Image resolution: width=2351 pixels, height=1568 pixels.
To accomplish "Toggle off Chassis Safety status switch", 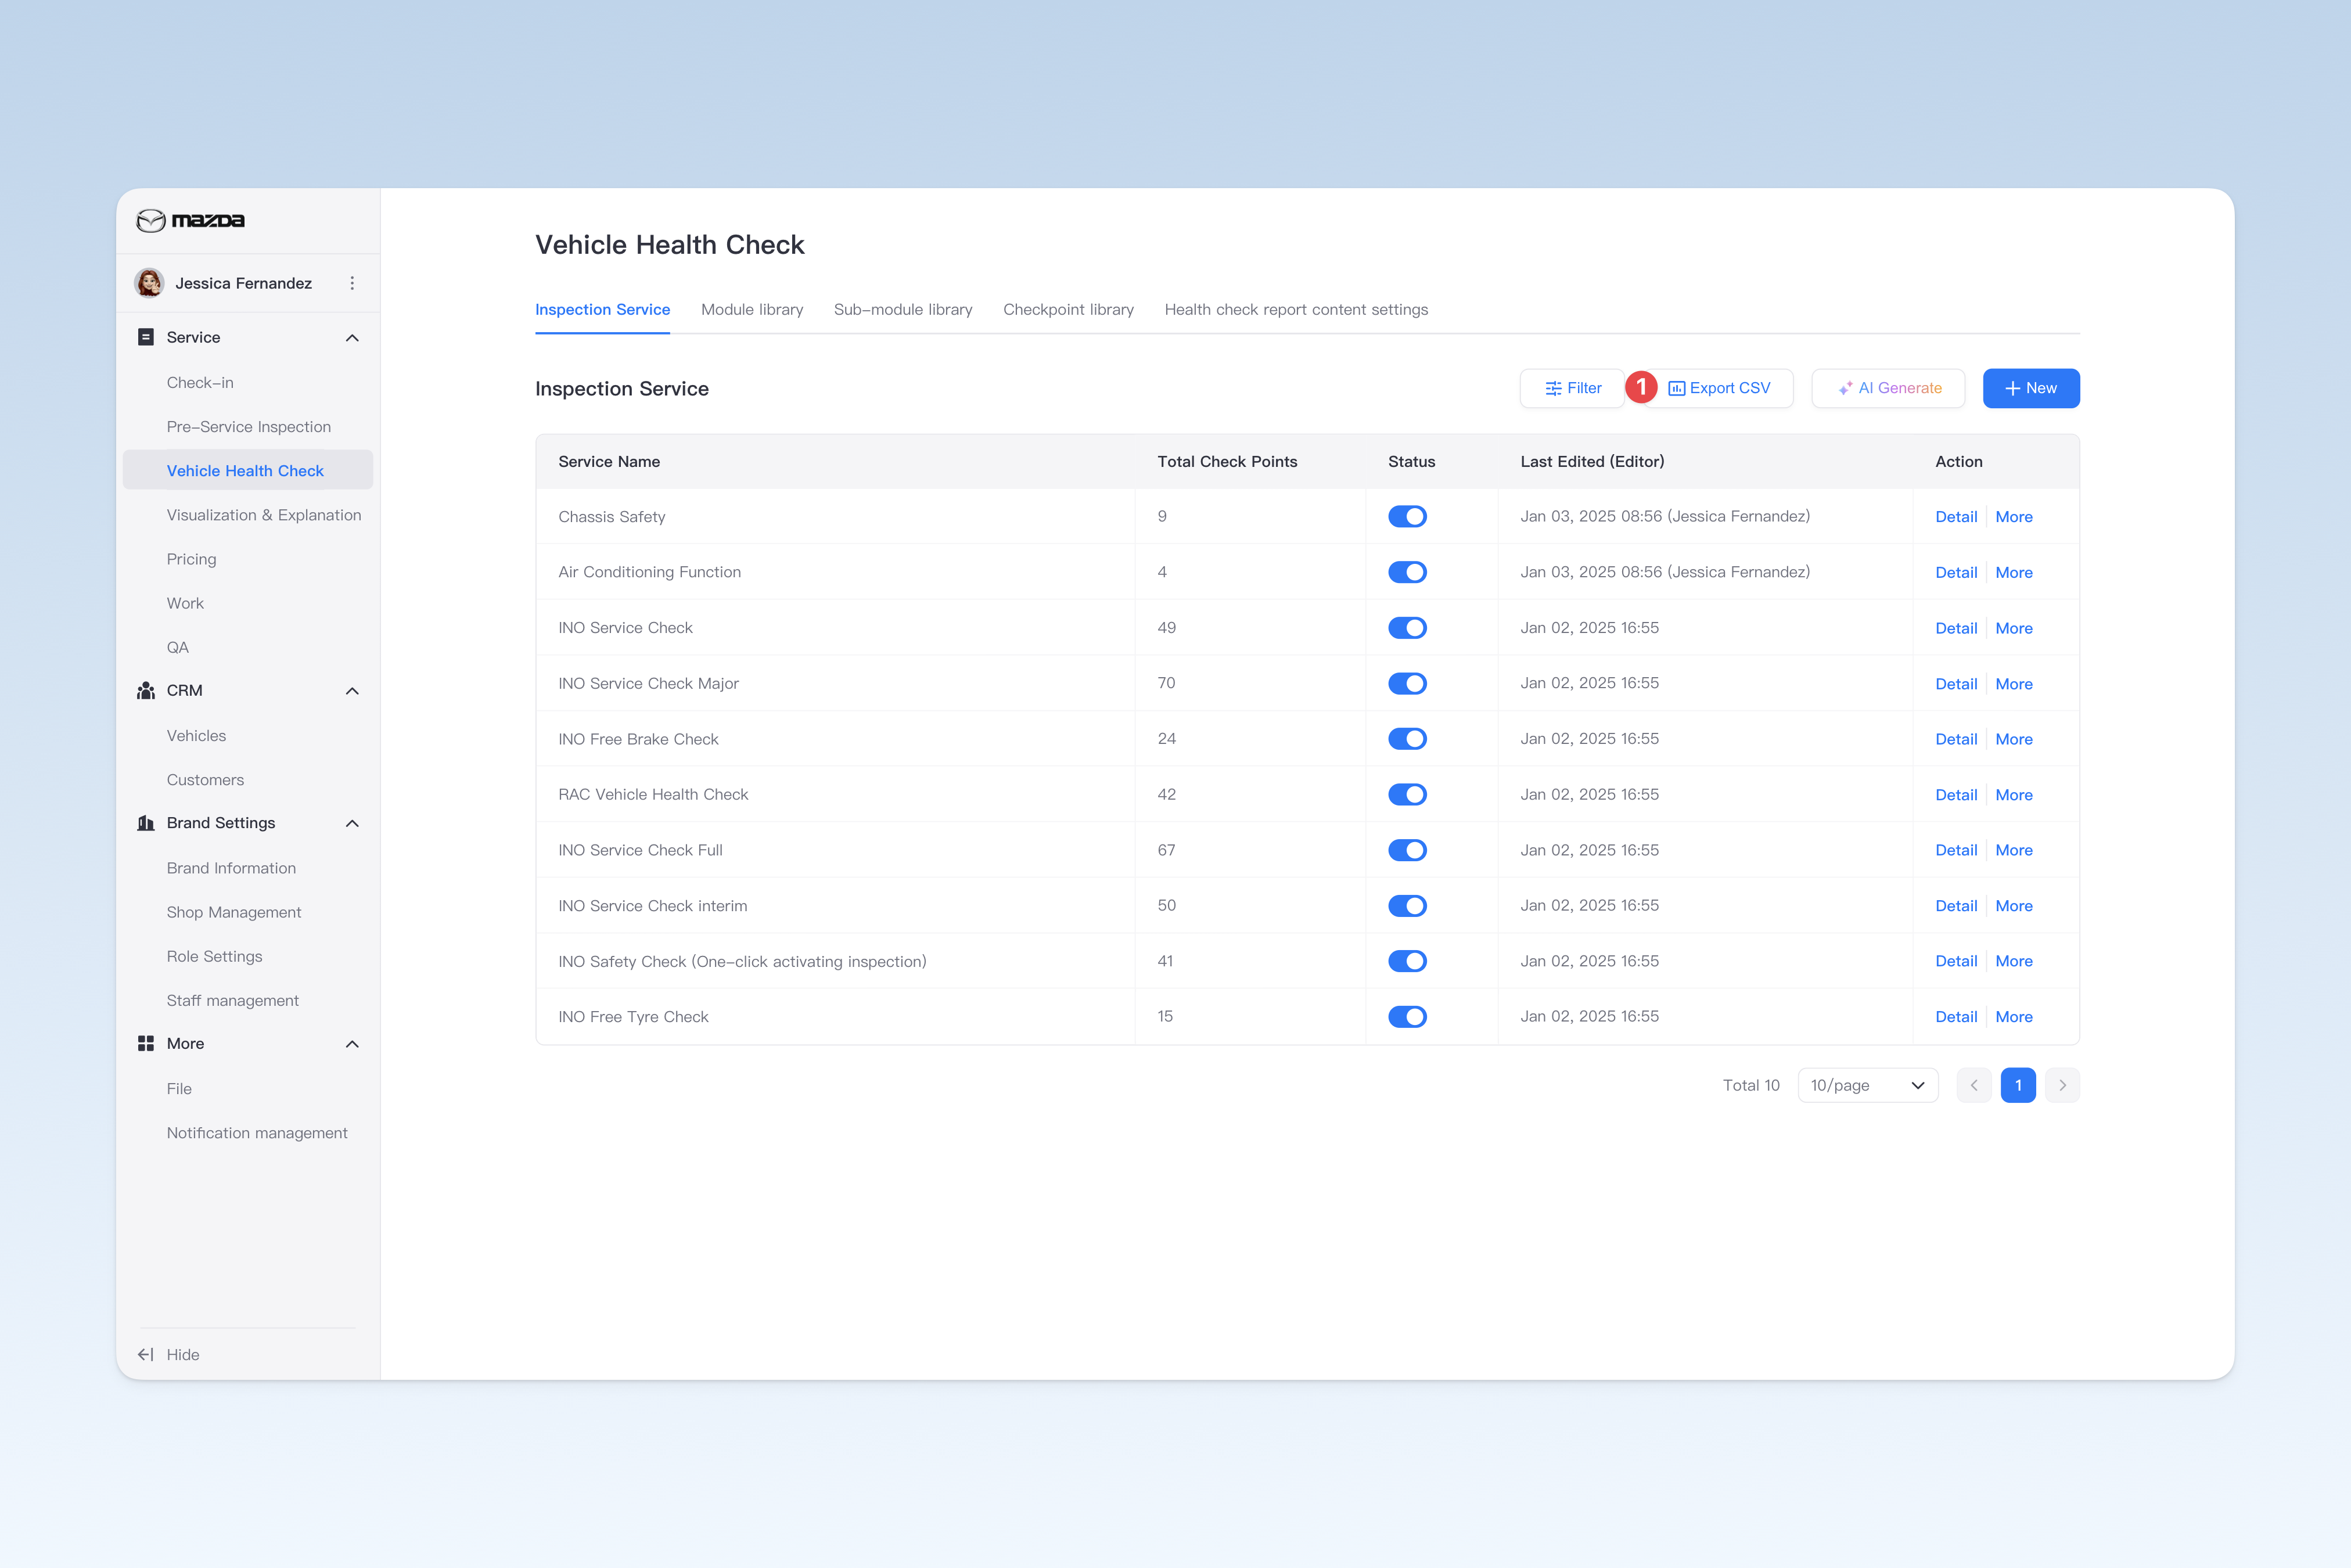I will pyautogui.click(x=1407, y=516).
